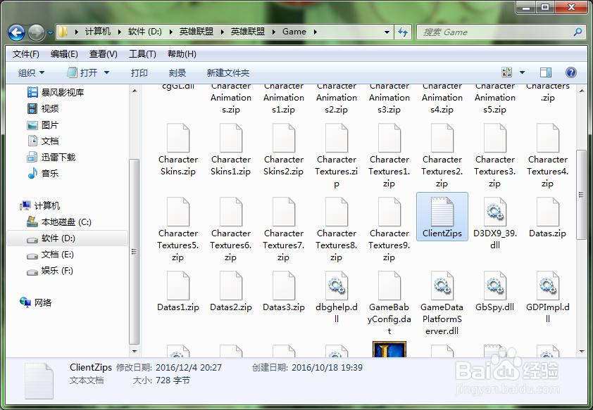Select 文档 (E:) drive
Screen dimensions: 593x410
point(50,255)
